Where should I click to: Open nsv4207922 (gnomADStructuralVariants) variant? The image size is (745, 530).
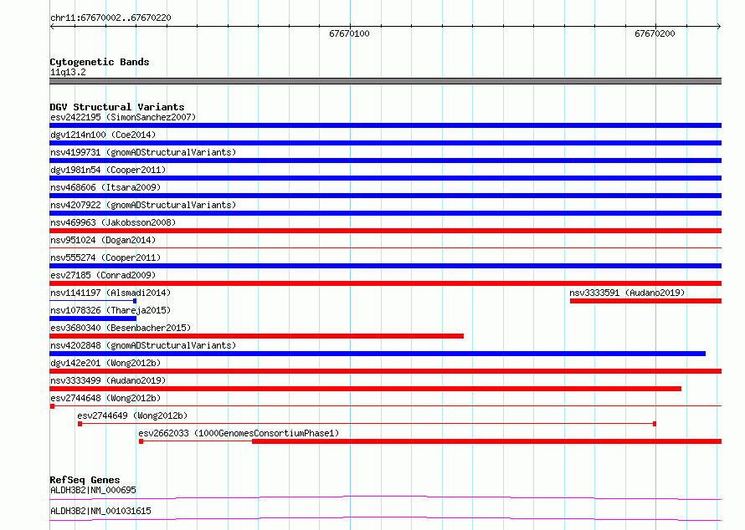coord(385,213)
